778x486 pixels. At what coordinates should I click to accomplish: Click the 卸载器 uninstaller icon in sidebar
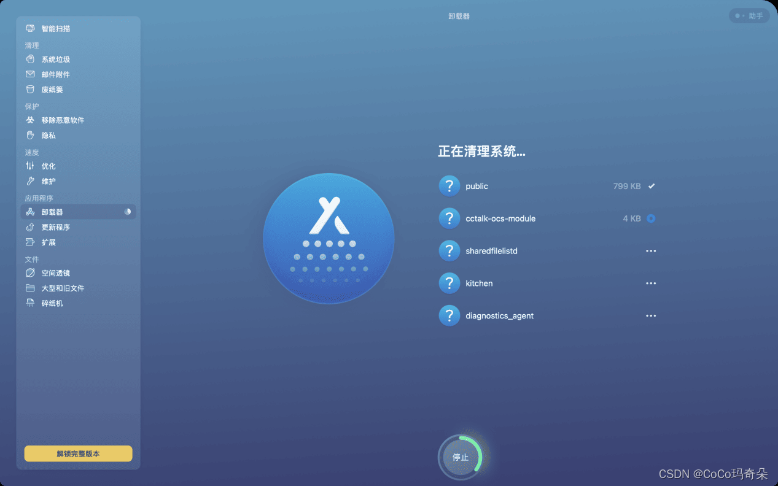30,212
